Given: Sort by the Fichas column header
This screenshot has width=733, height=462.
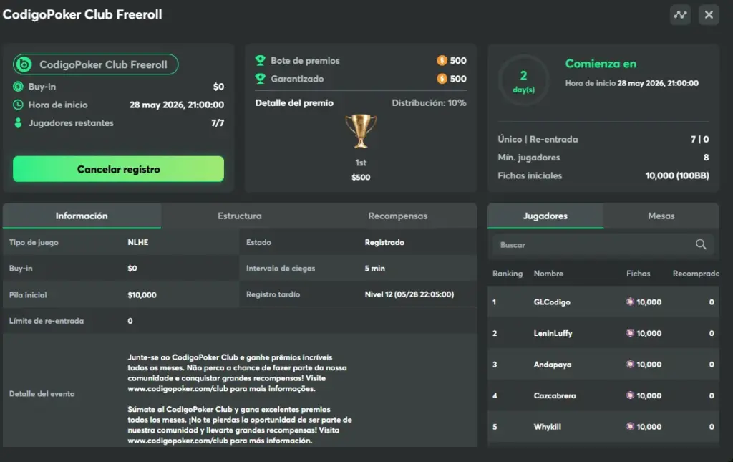Looking at the screenshot, I should [x=638, y=274].
